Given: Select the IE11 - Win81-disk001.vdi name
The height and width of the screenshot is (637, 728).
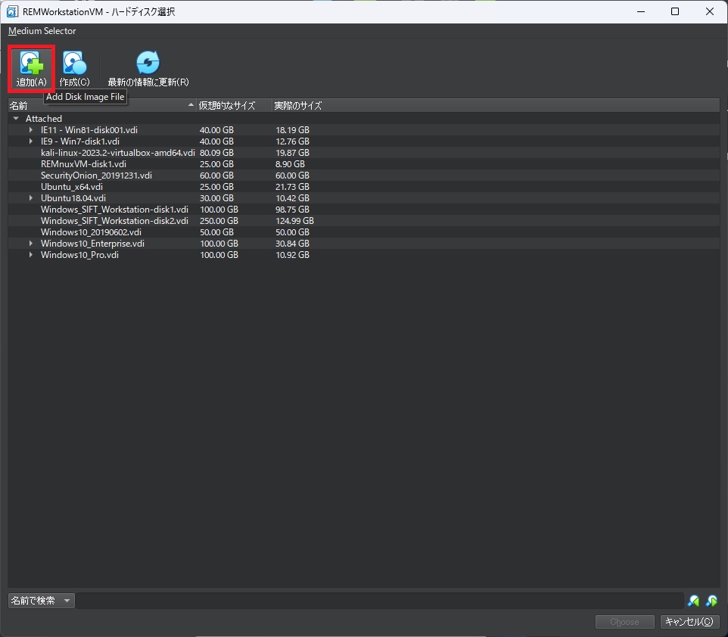Looking at the screenshot, I should [x=89, y=130].
